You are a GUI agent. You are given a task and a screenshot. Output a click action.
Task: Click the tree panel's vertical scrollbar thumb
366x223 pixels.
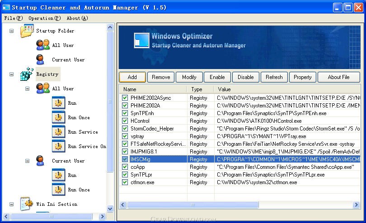(110, 102)
